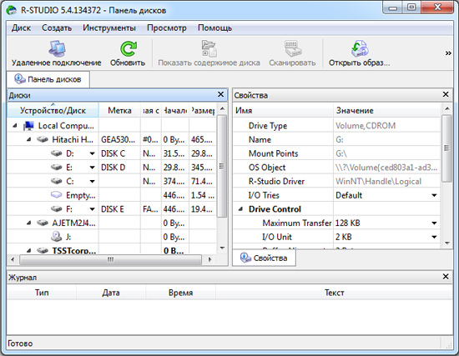The width and height of the screenshot is (459, 356).
Task: Open Remote connection (Удаленное подключение) tool
Action: [x=56, y=53]
